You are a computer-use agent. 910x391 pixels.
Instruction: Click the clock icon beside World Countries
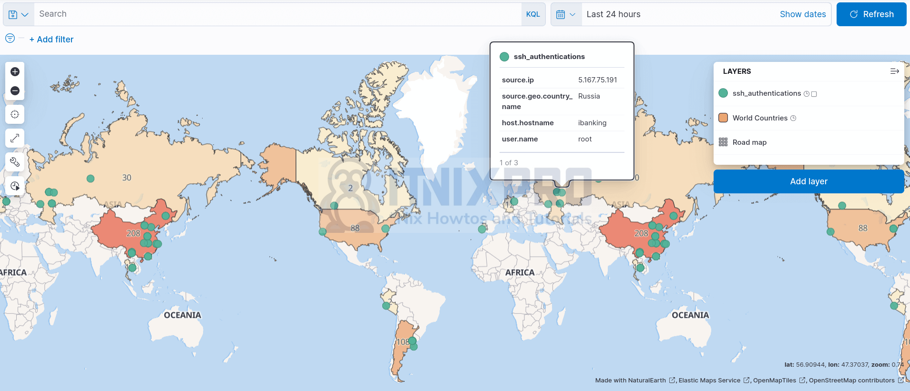tap(793, 118)
